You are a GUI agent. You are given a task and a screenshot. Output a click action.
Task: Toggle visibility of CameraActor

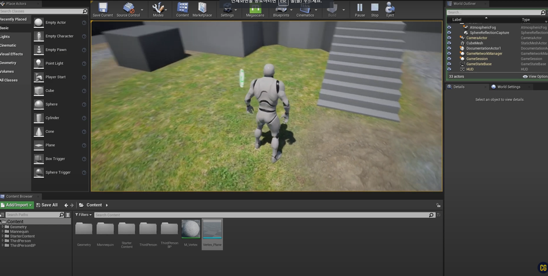pos(449,37)
